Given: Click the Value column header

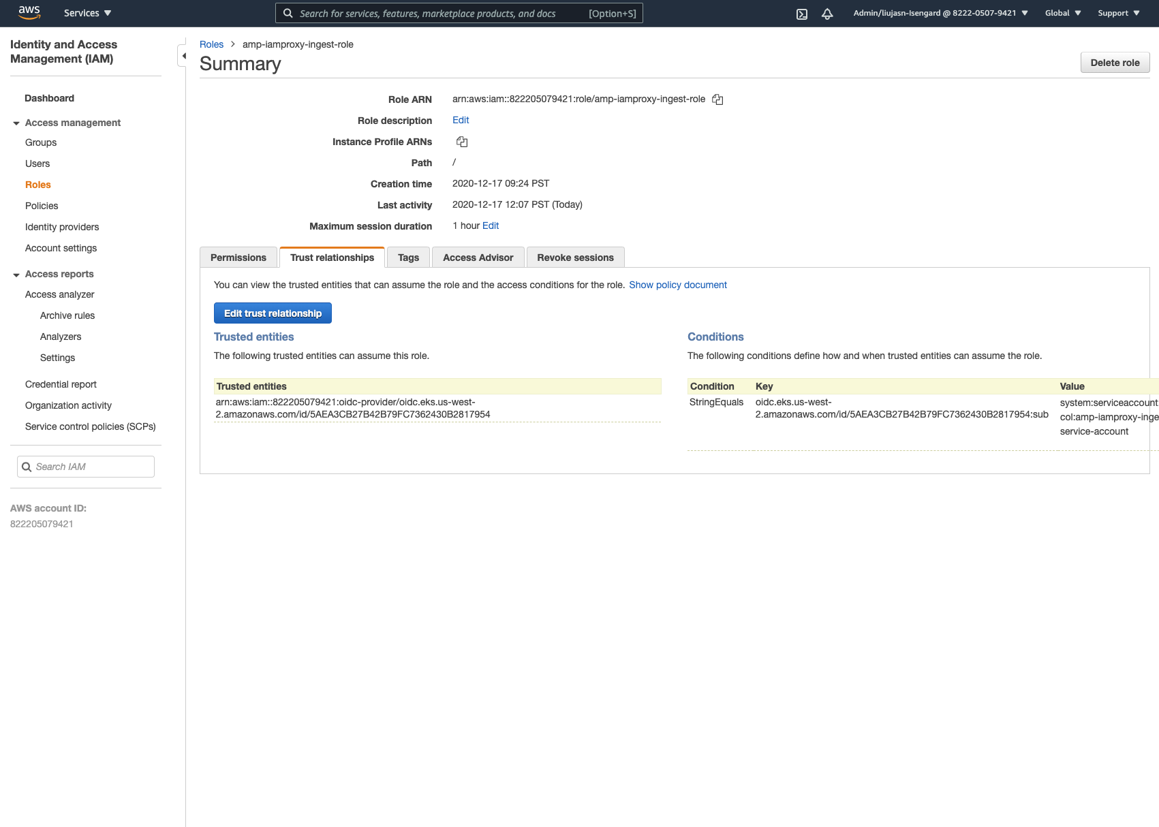Looking at the screenshot, I should (x=1072, y=386).
